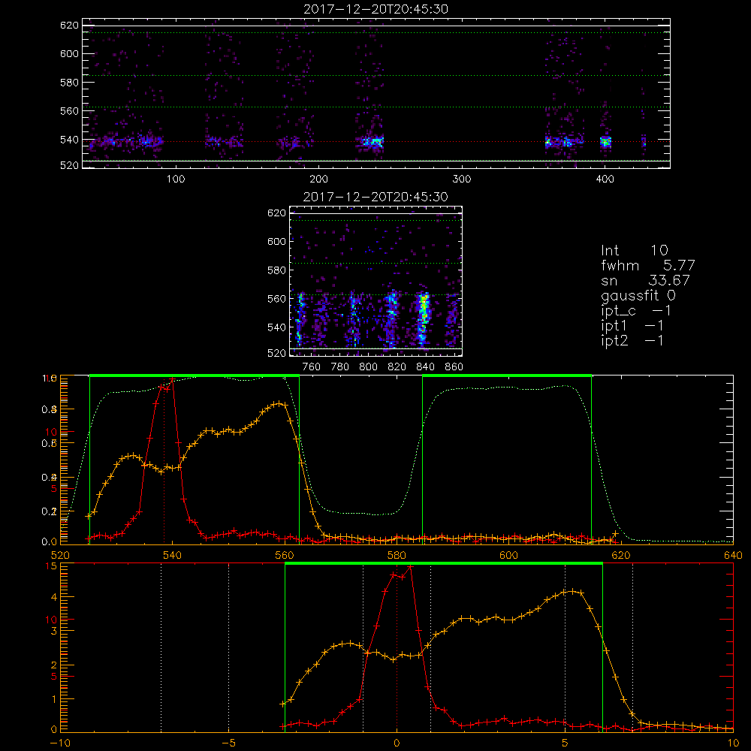The image size is (751, 751).
Task: Click x-axis label 10 on bottom plot
Action: click(733, 743)
